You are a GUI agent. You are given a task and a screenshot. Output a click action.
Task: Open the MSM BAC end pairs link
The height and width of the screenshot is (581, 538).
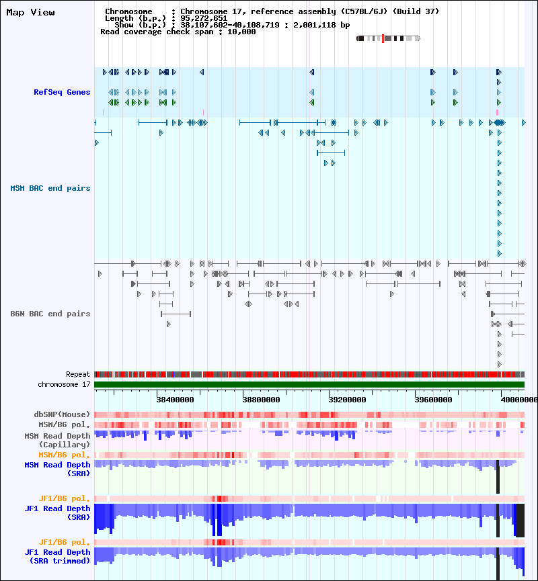(50, 188)
